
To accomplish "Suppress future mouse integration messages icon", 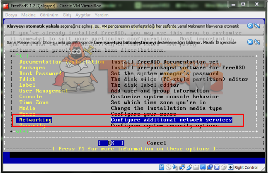I will coord(257,42).
